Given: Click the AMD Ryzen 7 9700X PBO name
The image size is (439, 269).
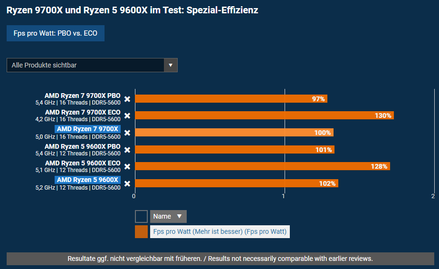Looking at the screenshot, I should [83, 96].
